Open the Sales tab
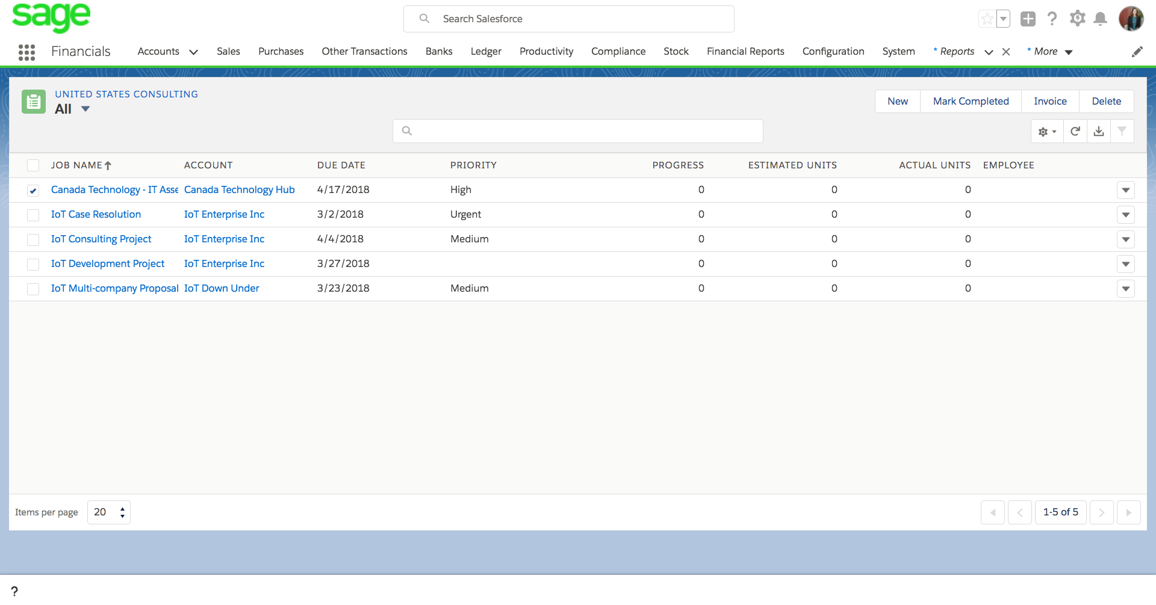 (x=228, y=52)
